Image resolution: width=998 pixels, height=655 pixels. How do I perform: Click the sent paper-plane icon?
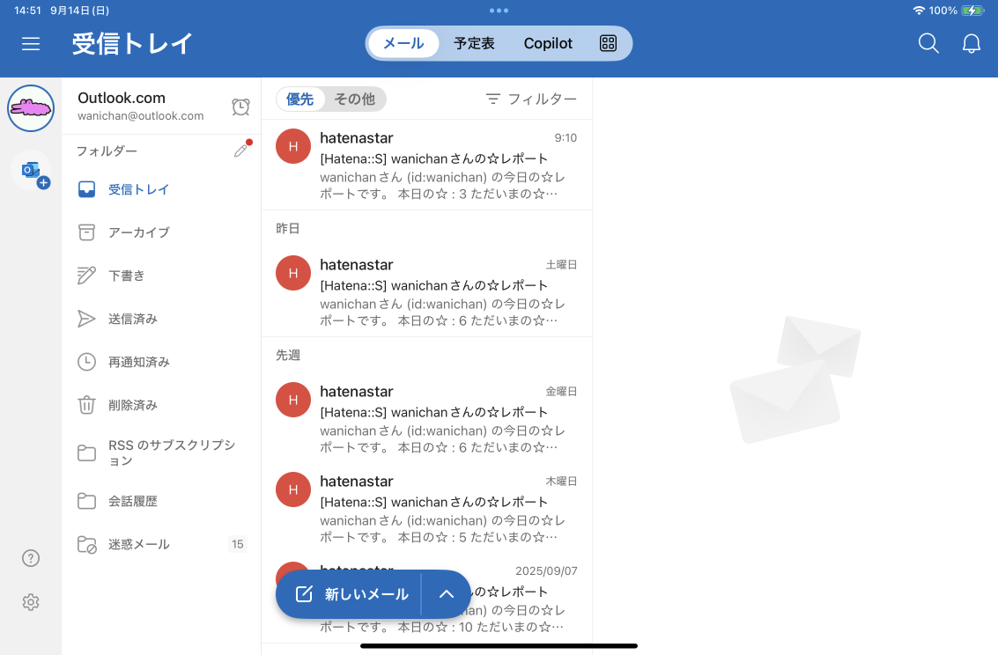point(86,319)
